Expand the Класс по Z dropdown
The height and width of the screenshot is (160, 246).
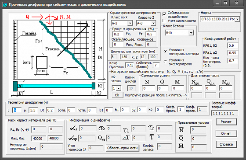[153, 23]
